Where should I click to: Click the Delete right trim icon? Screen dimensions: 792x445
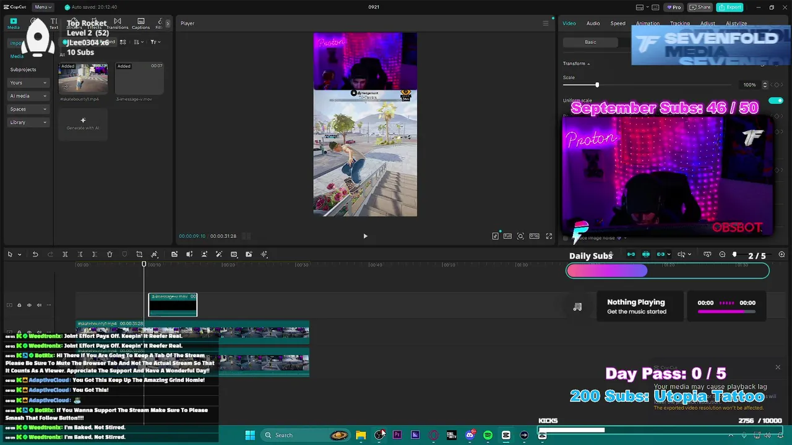pyautogui.click(x=94, y=255)
